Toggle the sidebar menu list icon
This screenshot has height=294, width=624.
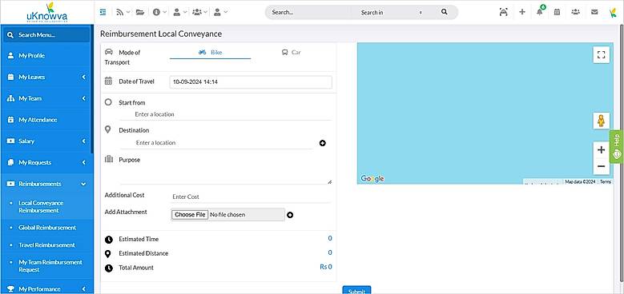[103, 12]
